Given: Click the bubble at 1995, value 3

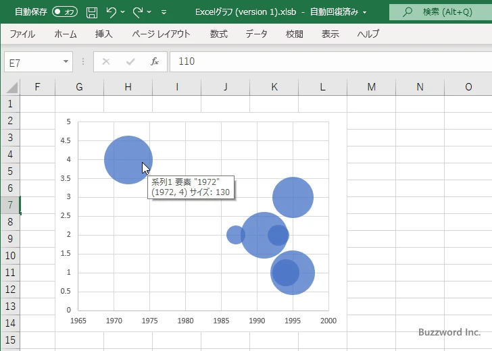Looking at the screenshot, I should click(293, 197).
